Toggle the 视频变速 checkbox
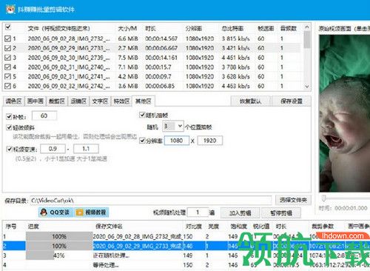 (x=10, y=149)
